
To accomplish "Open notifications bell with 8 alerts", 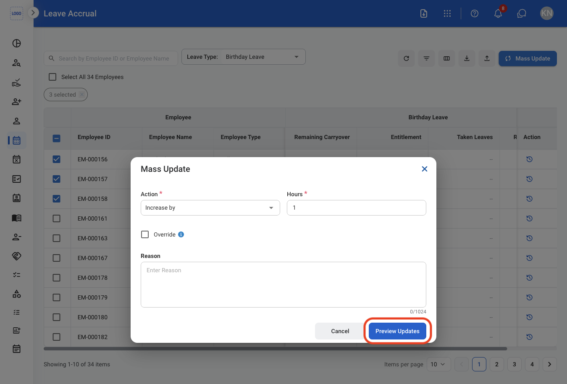I will click(x=498, y=13).
